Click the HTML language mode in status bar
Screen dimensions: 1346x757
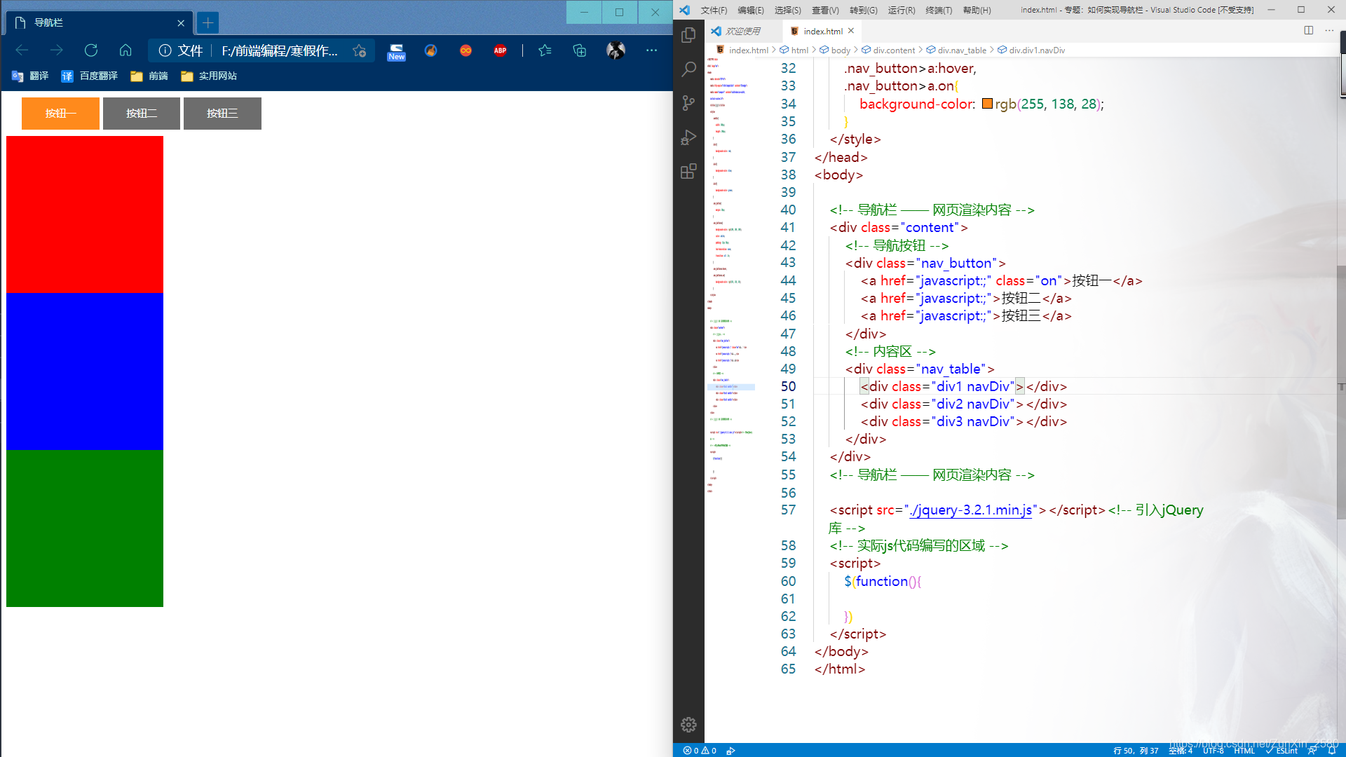pos(1244,750)
